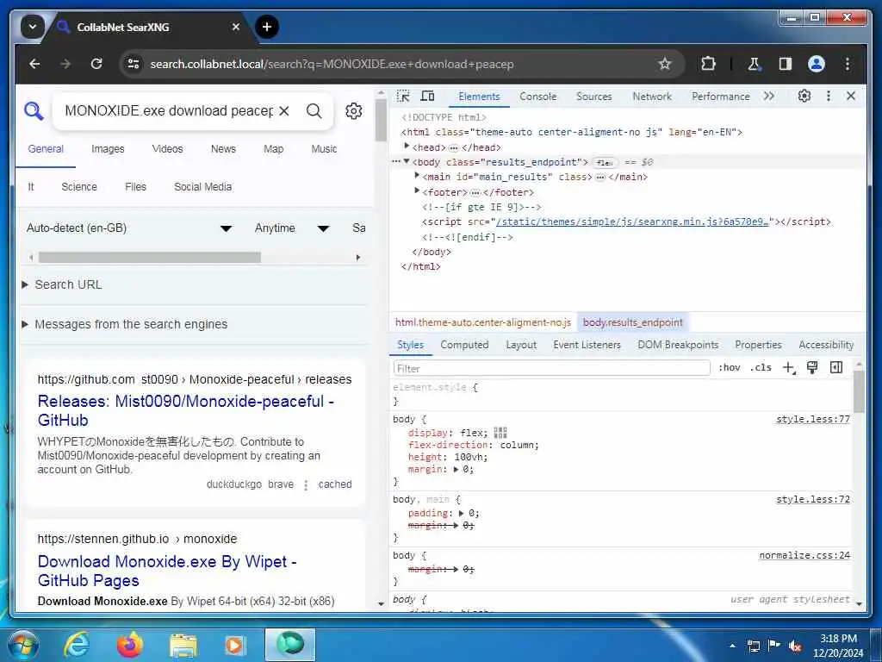Screen dimensions: 882x662
Task: Select the Elements tab
Action: (479, 97)
